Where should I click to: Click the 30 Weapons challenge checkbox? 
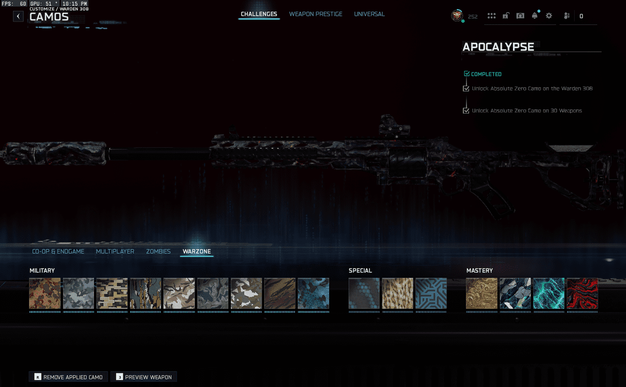pyautogui.click(x=466, y=111)
